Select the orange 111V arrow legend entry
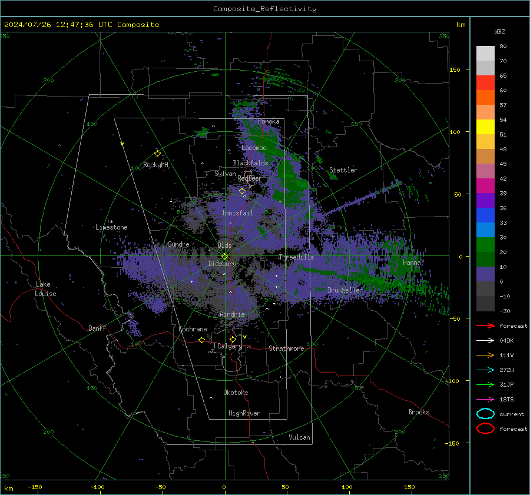Viewport: 530px width, 495px height. pyautogui.click(x=485, y=355)
